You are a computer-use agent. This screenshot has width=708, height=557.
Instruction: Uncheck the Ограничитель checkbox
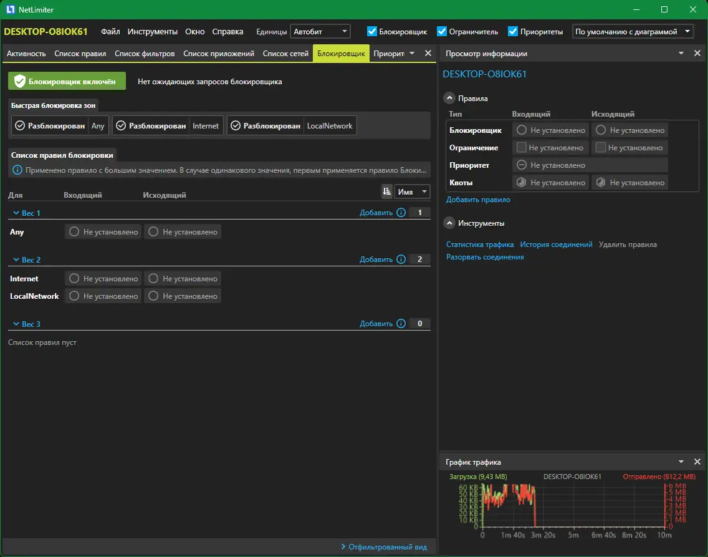click(x=442, y=31)
